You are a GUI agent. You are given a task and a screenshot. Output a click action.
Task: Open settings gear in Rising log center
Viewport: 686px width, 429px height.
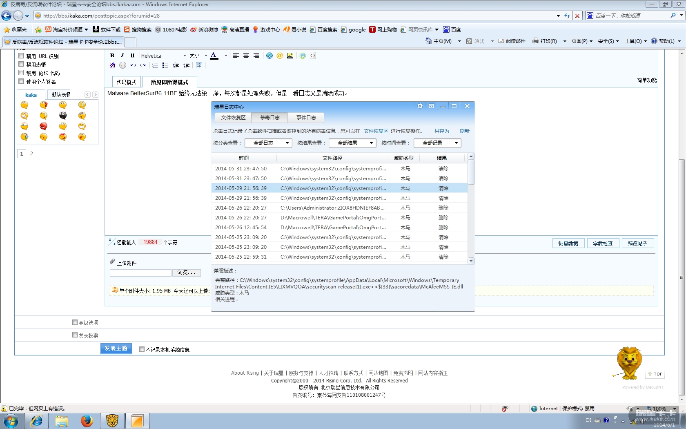(420, 106)
